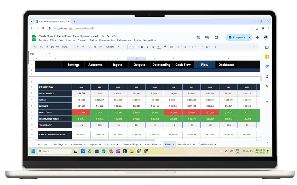Open the zoom 90% dropdown
This screenshot has height=185, width=297.
click(67, 47)
